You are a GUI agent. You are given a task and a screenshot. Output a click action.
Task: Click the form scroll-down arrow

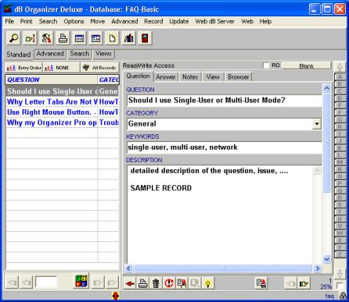tap(326, 259)
